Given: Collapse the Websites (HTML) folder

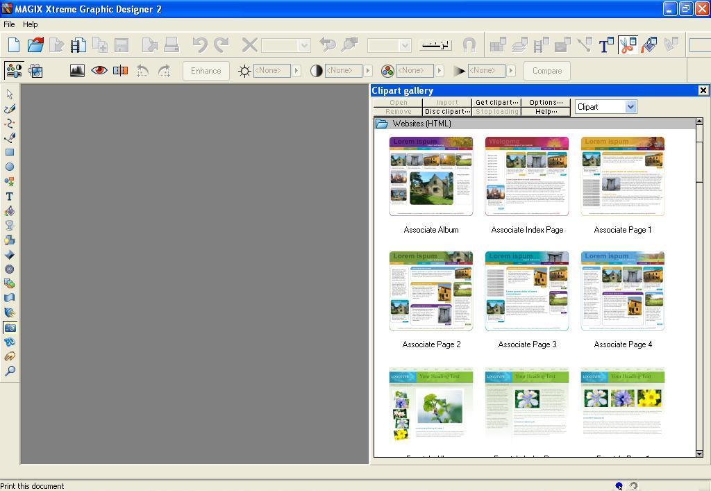Looking at the screenshot, I should pos(381,123).
